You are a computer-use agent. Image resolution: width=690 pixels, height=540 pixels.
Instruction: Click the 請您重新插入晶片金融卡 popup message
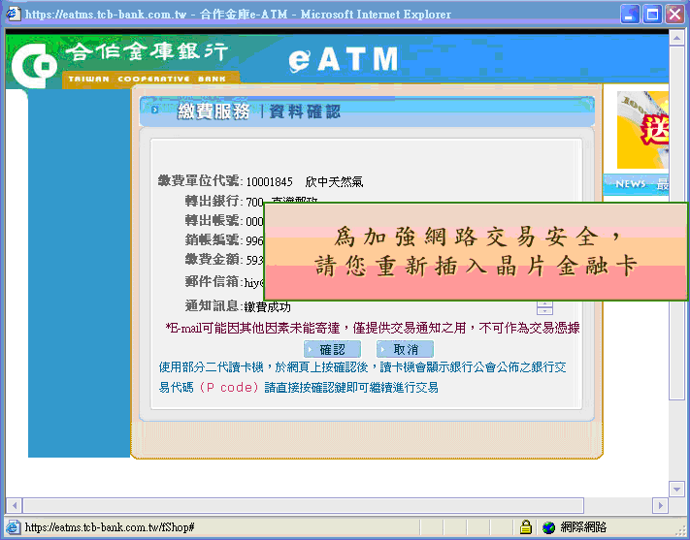pos(476,267)
